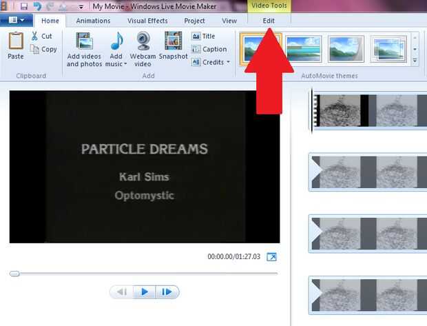Undo the last action
This screenshot has height=326, width=427.
[37, 6]
